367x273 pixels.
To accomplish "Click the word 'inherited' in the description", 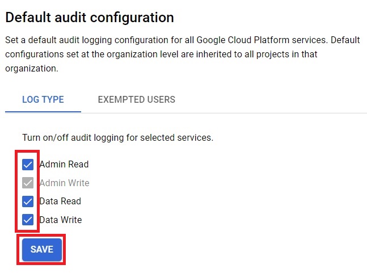I will (214, 54).
